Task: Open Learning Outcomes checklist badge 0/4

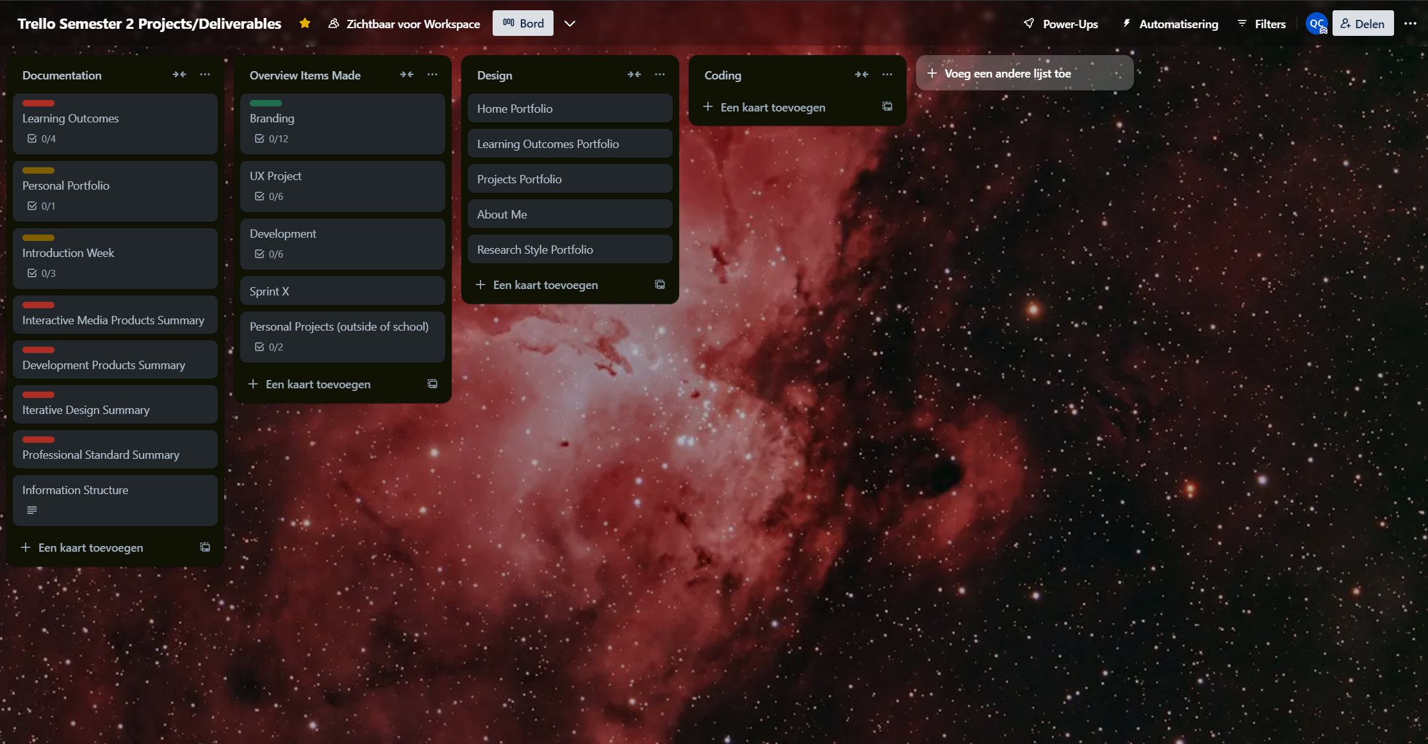Action: click(x=42, y=138)
